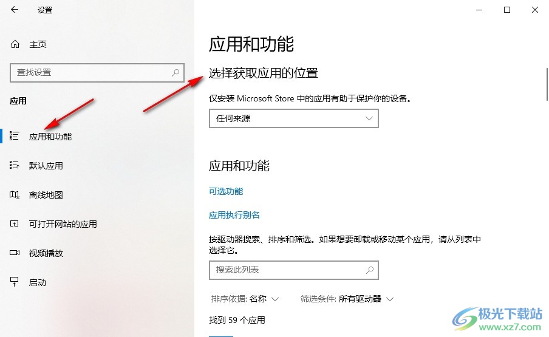Click the magnifier icon in 查找设置 box
This screenshot has width=549, height=337.
point(176,72)
